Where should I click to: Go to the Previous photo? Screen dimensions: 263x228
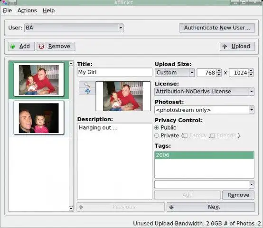coord(121,207)
